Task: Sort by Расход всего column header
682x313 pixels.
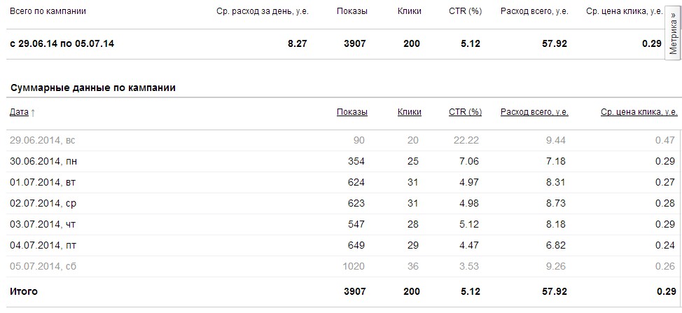Action: click(534, 112)
